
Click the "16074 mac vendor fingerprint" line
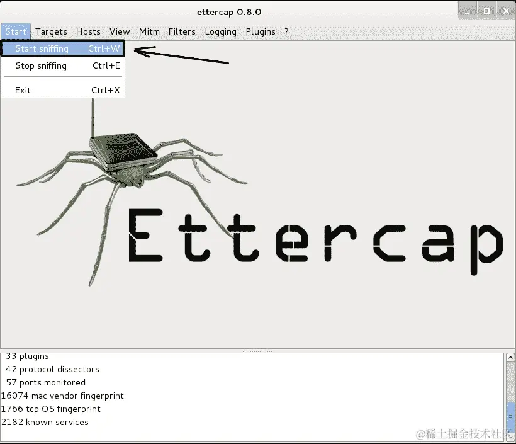pos(62,396)
